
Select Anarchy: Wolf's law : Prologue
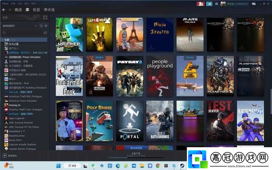pyautogui.click(x=26, y=109)
